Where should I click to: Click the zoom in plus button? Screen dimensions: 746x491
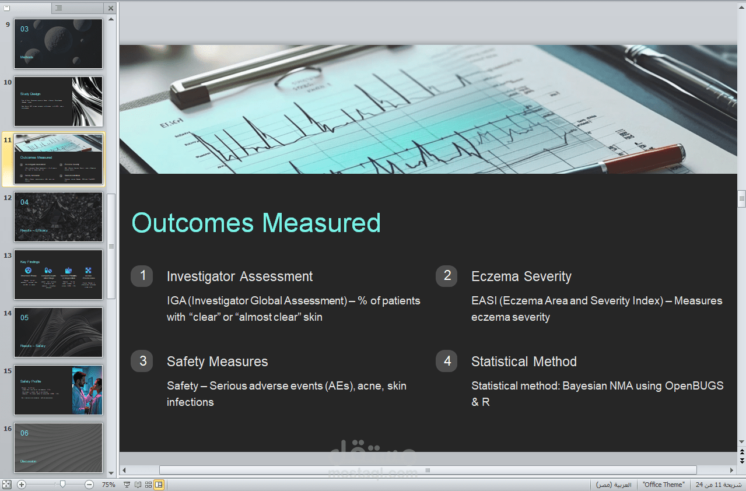click(x=22, y=485)
